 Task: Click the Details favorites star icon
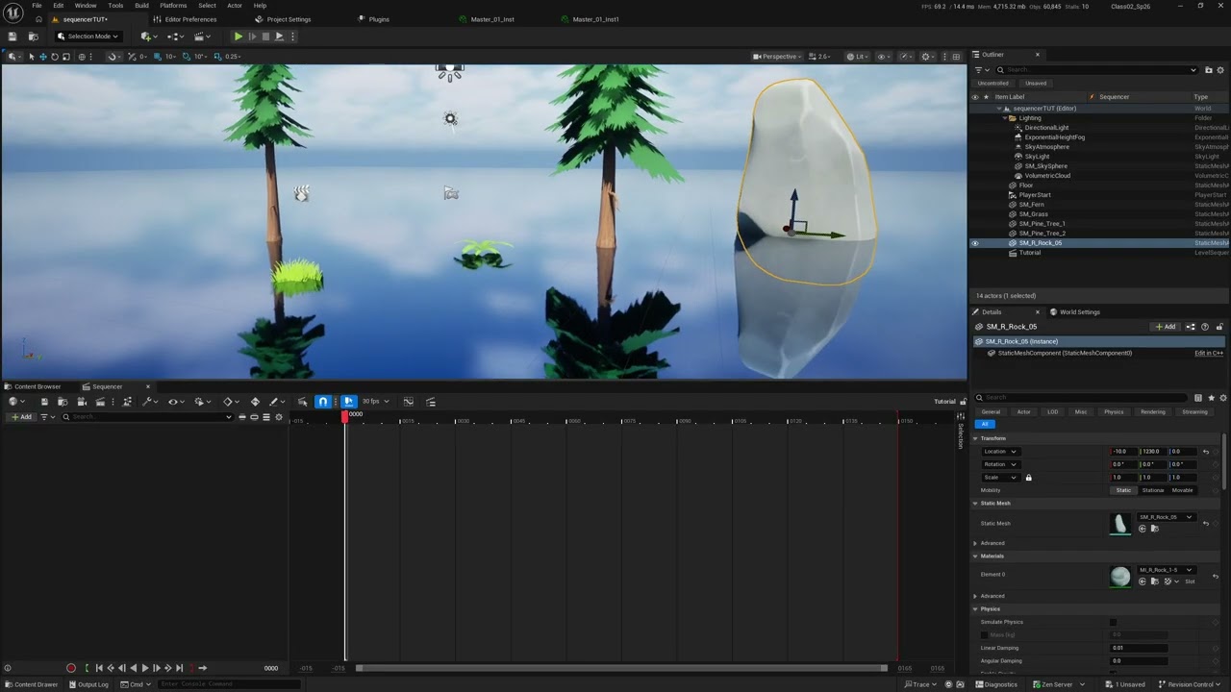(1210, 398)
